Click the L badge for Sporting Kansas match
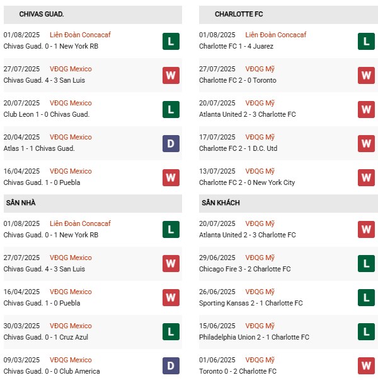378x380 pixels. pos(366,298)
